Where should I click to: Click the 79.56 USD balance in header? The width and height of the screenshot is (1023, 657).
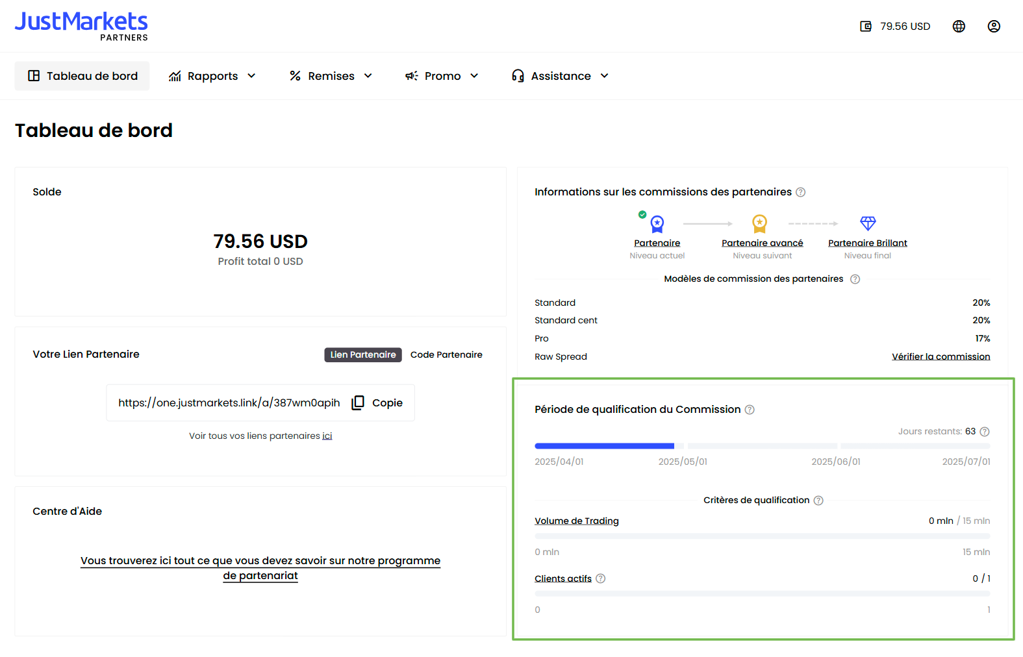905,26
